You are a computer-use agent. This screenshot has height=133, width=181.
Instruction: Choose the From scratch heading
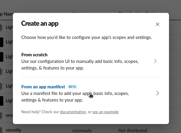(35, 55)
